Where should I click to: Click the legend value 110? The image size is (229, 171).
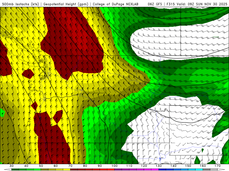tap(129, 166)
